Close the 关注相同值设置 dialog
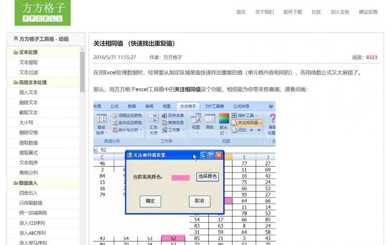 pyautogui.click(x=219, y=155)
